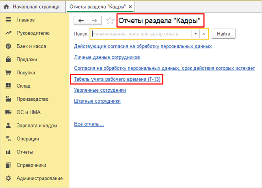Screen dimensions: 262x188
Task: Open the search field dropdown arrow
Action: point(196,34)
